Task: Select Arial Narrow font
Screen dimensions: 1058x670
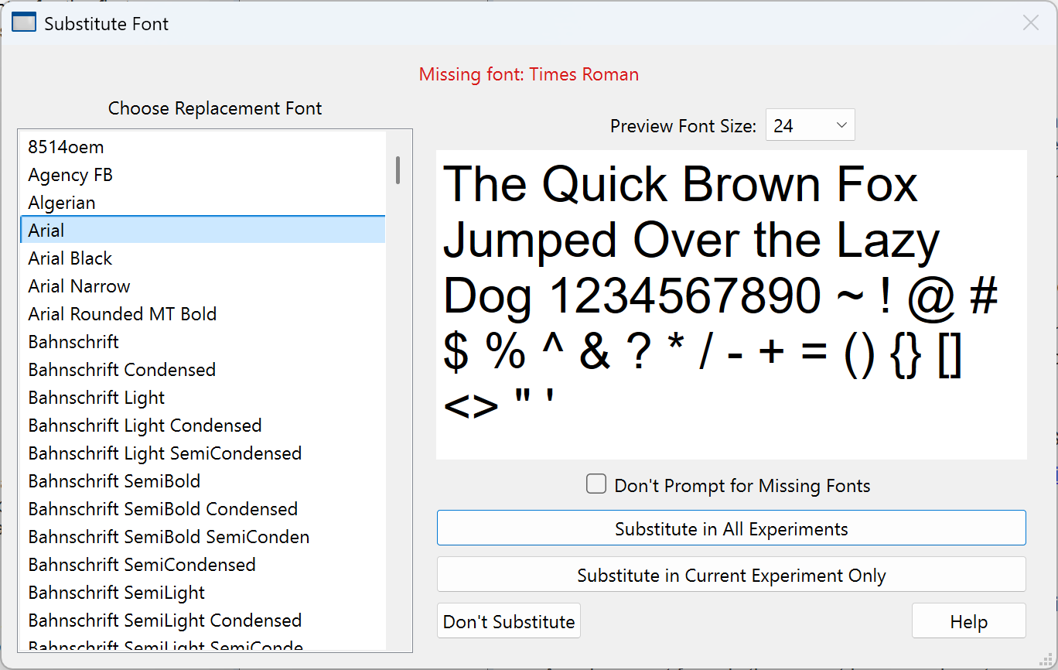Action: click(x=80, y=286)
